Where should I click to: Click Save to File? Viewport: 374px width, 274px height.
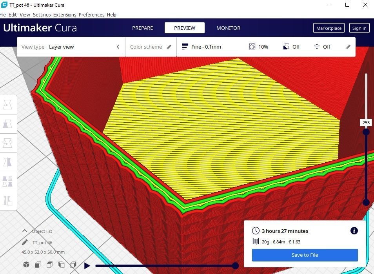coord(305,255)
